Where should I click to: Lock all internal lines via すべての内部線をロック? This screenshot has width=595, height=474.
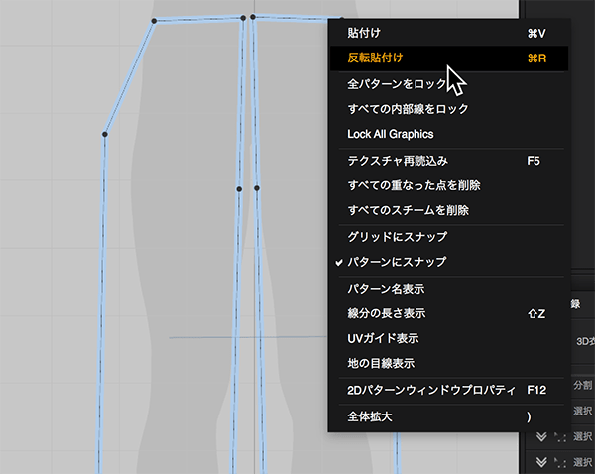407,109
